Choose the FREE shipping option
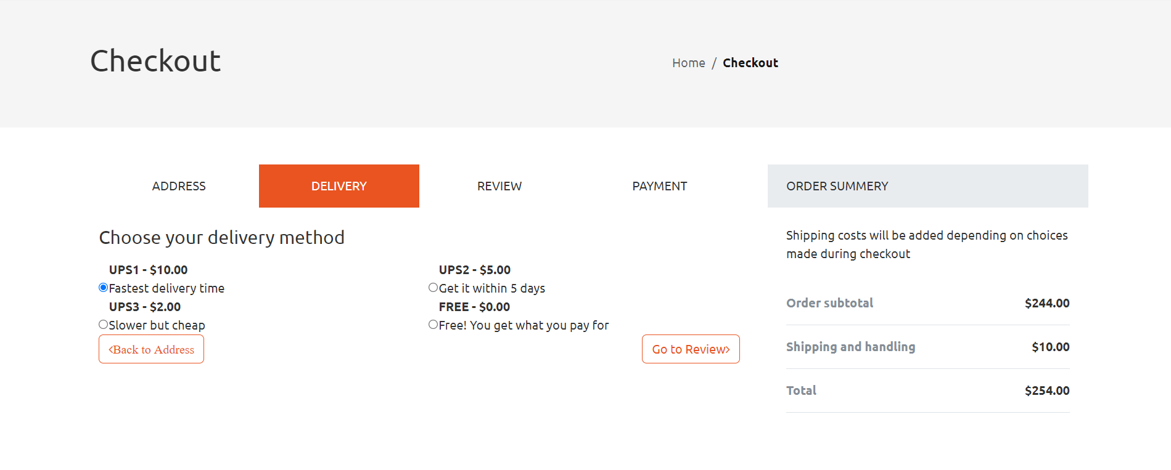Image resolution: width=1171 pixels, height=470 pixels. coord(433,324)
